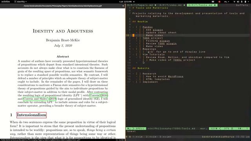Toggle the 'Update cheat sheet' checkbox

point(142,33)
